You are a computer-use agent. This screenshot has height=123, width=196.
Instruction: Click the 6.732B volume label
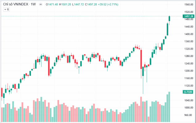[188, 92]
